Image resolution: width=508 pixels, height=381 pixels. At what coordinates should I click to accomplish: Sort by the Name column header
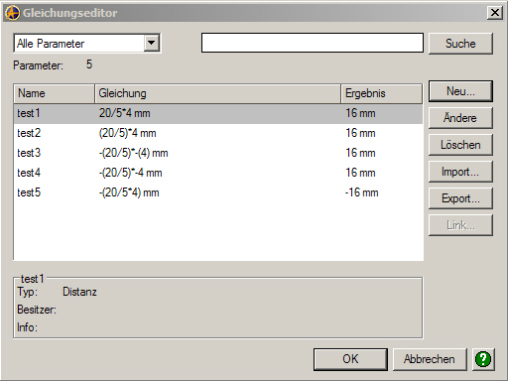click(55, 93)
